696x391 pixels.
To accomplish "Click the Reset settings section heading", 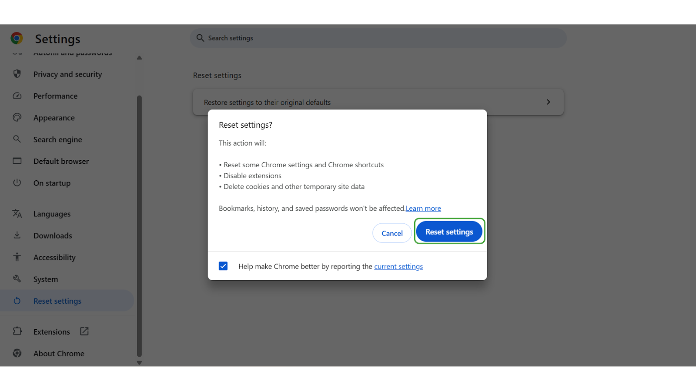I will tap(217, 76).
